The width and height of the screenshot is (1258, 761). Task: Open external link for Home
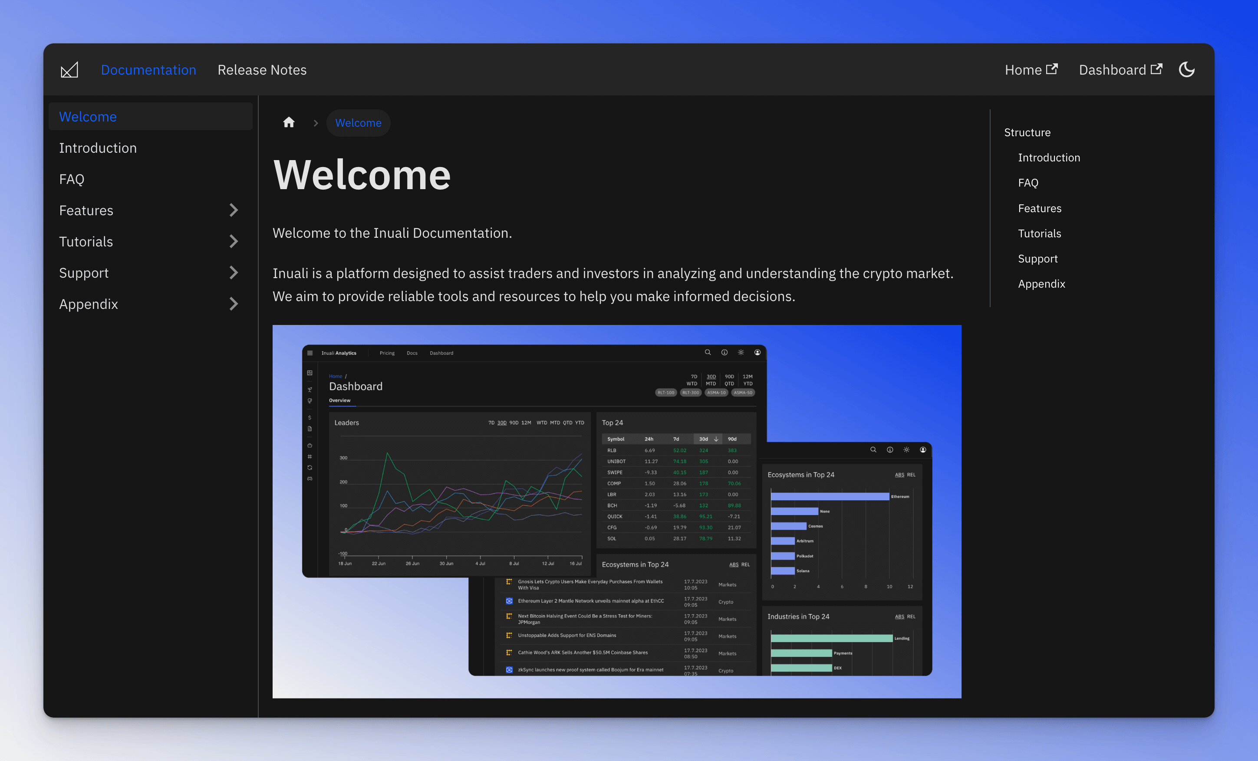[x=1031, y=69]
